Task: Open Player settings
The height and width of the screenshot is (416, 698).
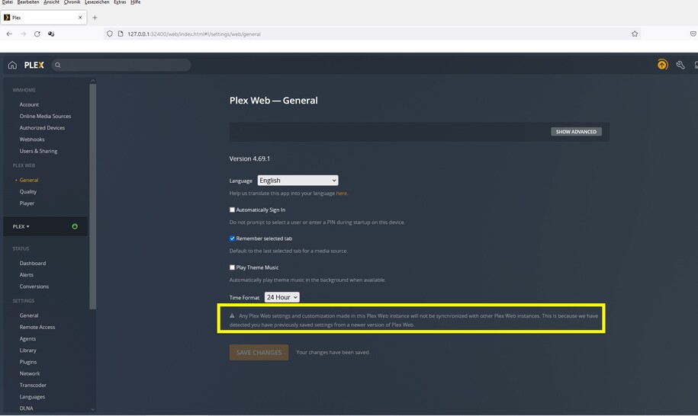Action: (x=27, y=203)
